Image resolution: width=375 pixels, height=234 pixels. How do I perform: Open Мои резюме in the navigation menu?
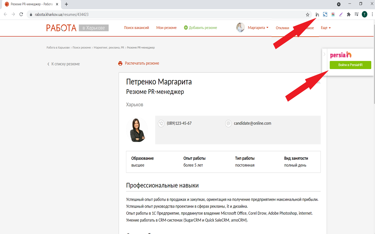(166, 27)
